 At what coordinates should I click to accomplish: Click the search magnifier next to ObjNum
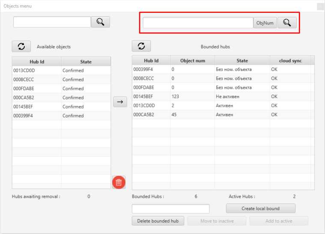(287, 23)
